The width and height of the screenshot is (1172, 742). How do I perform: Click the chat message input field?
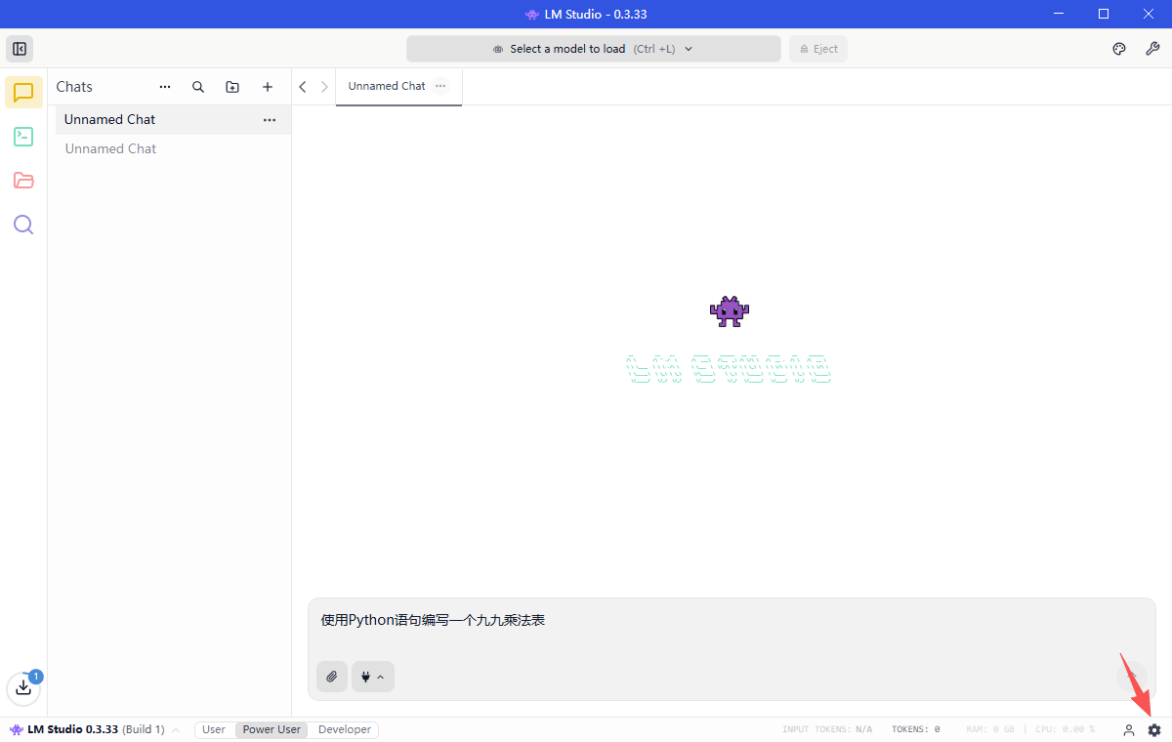[x=684, y=620]
